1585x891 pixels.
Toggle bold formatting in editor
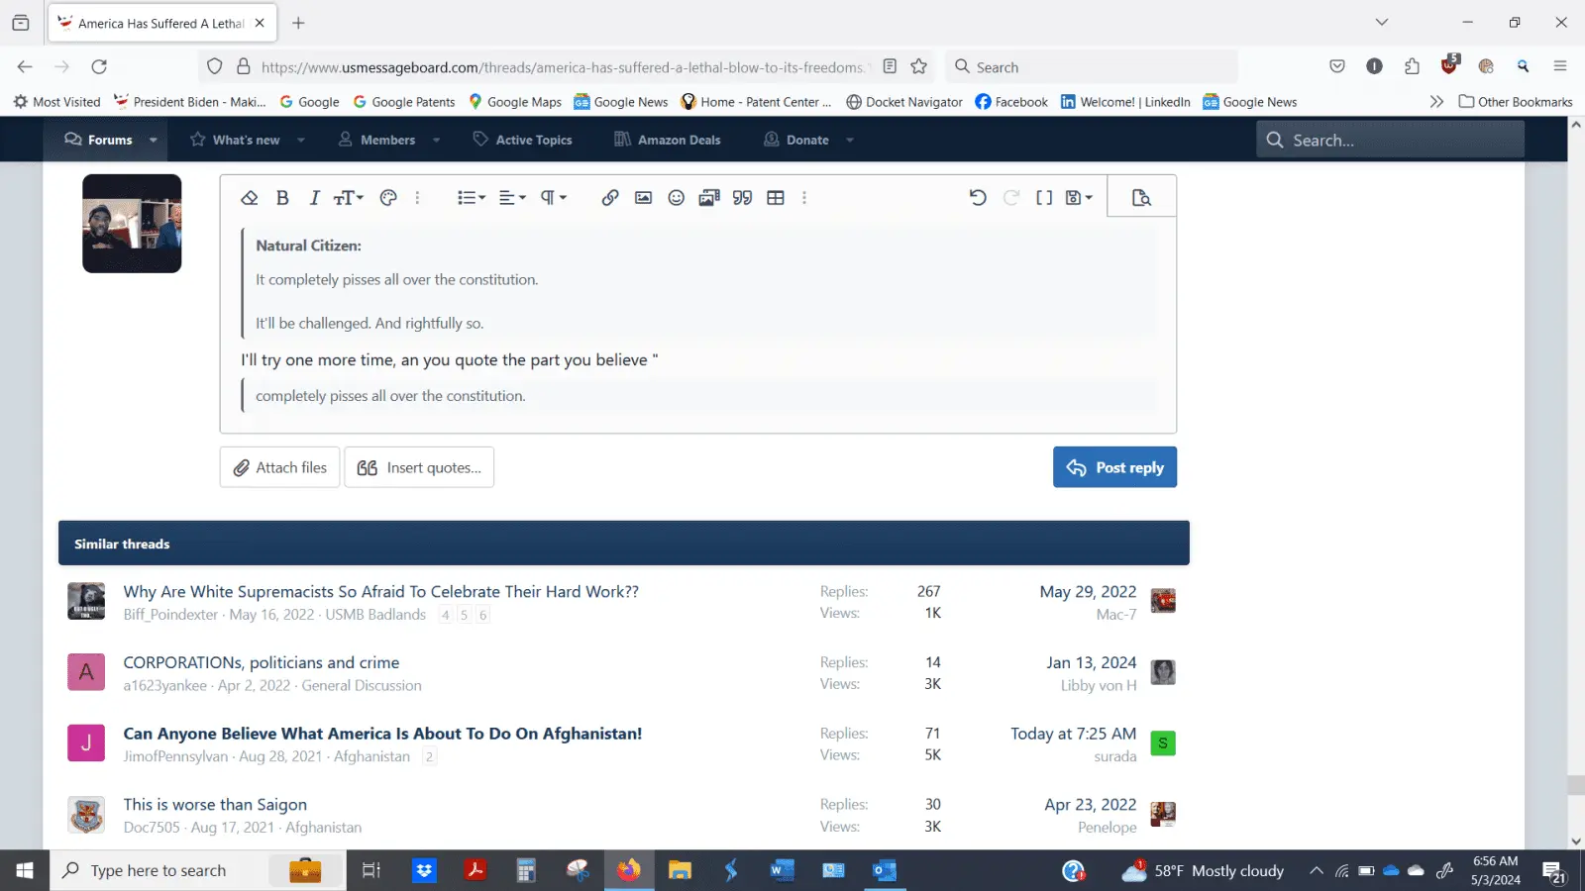coord(282,198)
